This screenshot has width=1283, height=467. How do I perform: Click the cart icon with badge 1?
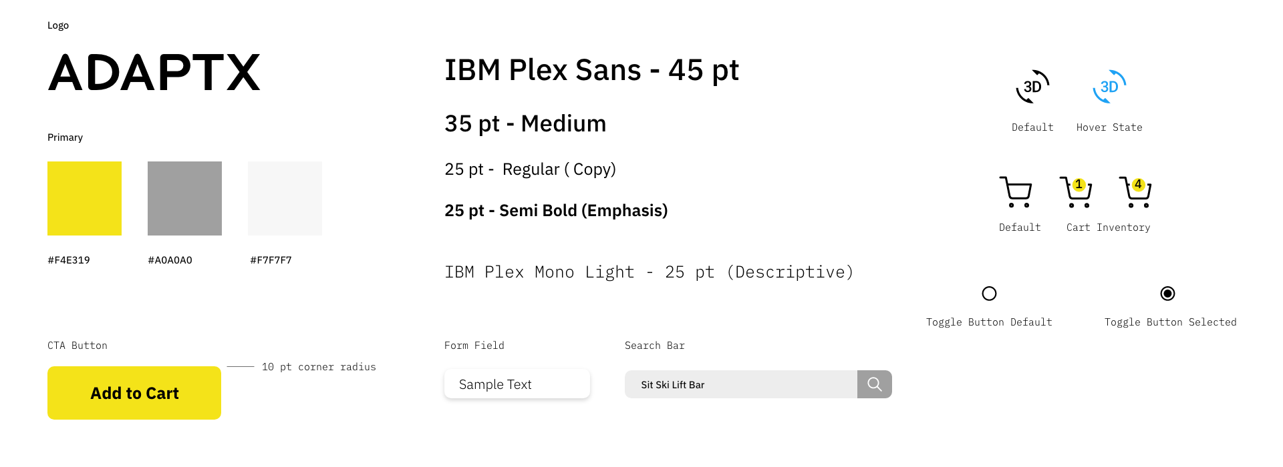point(1076,192)
